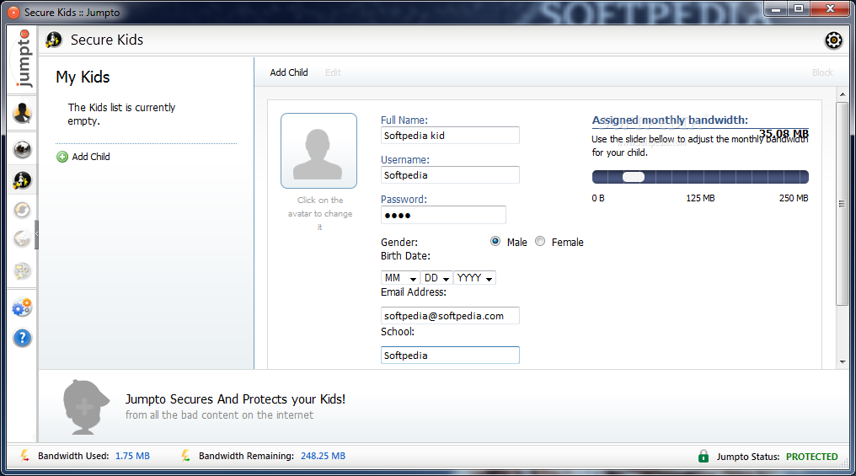Screen dimensions: 856x476
Task: Click the Bandwidth Used lightning icon
Action: coord(25,455)
